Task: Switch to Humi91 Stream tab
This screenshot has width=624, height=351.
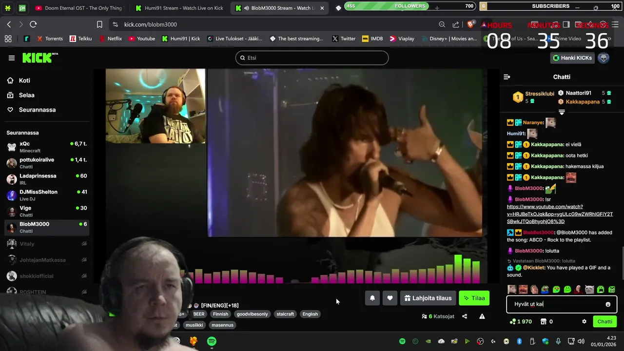Action: [179, 8]
